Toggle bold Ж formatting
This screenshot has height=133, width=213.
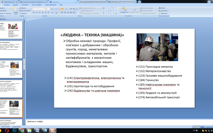34,13
